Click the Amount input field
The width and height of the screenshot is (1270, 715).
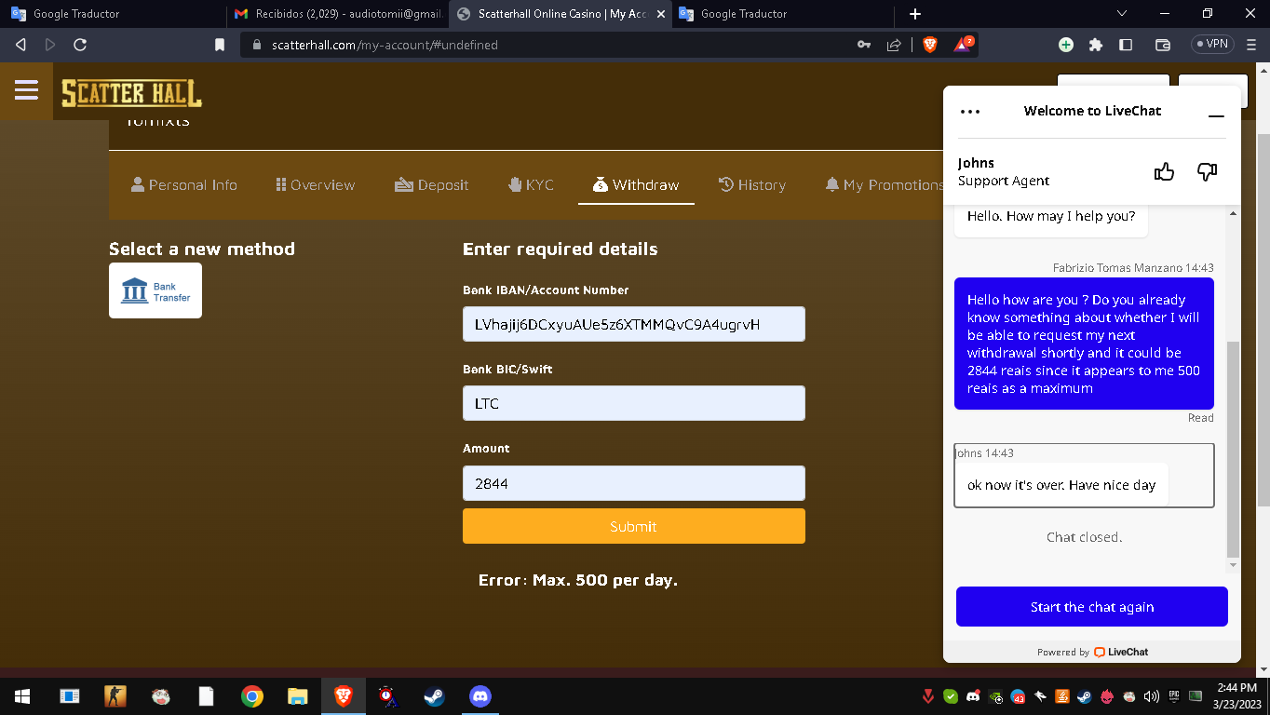click(x=633, y=484)
